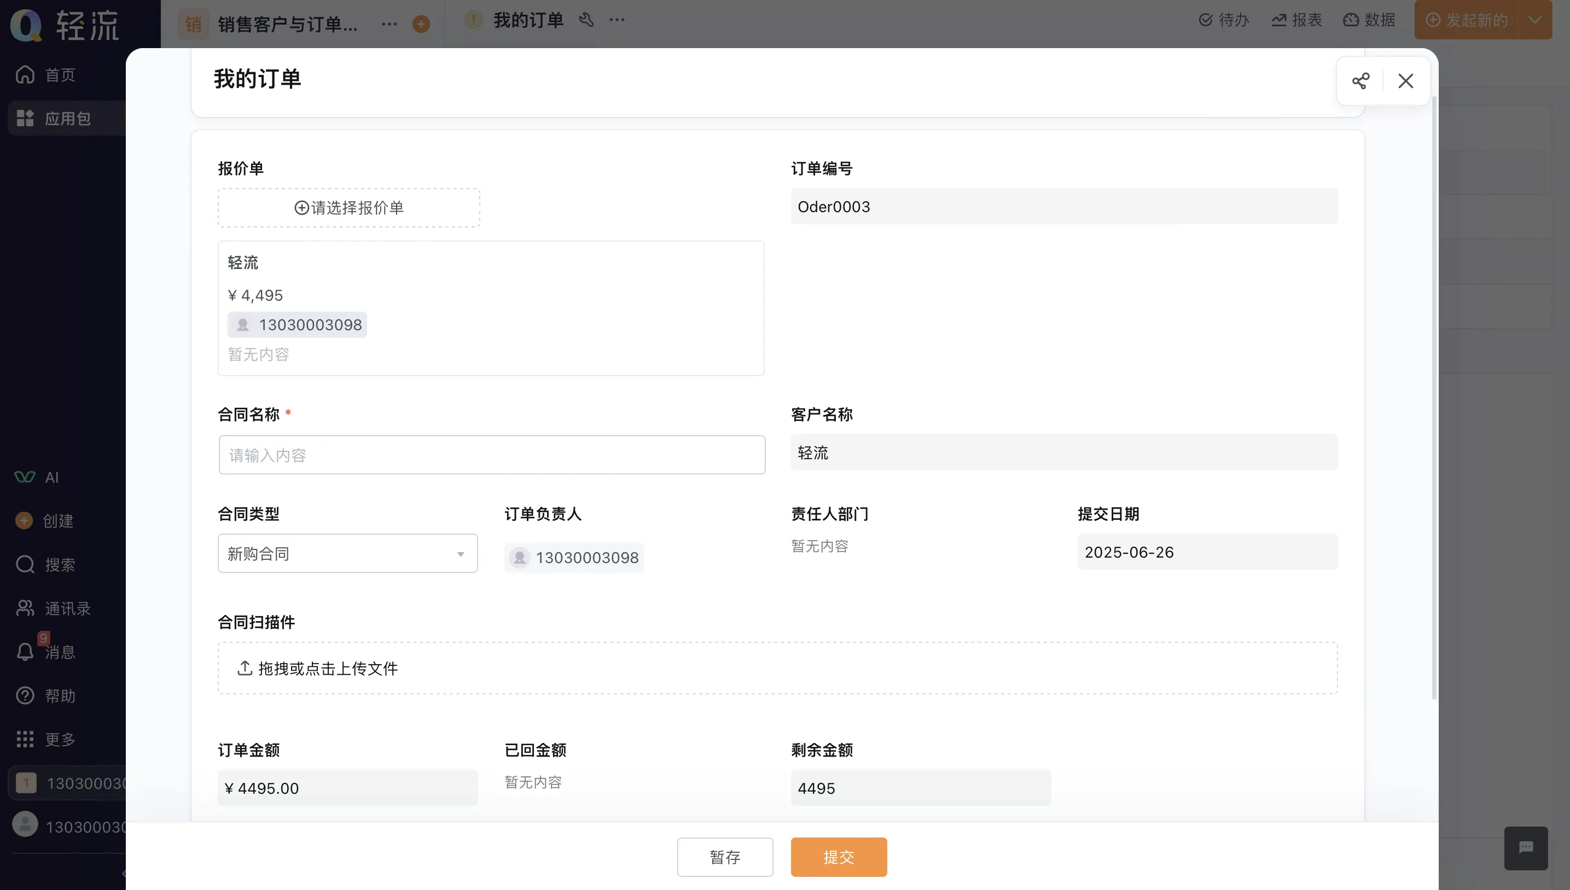The image size is (1570, 890).
Task: Click the ellipsis beside 销售客户与订单 tab
Action: (x=389, y=24)
